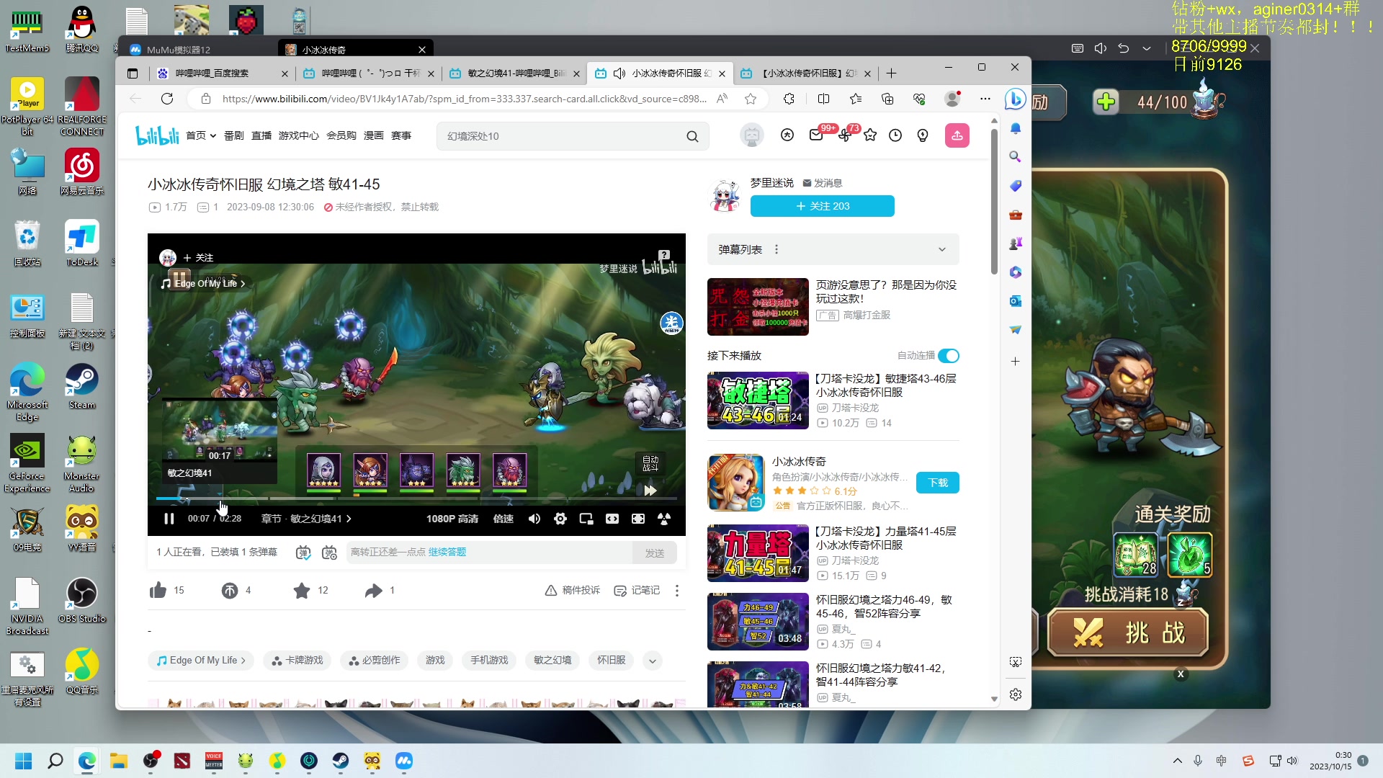Send message to 梦里迷说 via 发消息
1383x778 pixels.
tap(823, 183)
